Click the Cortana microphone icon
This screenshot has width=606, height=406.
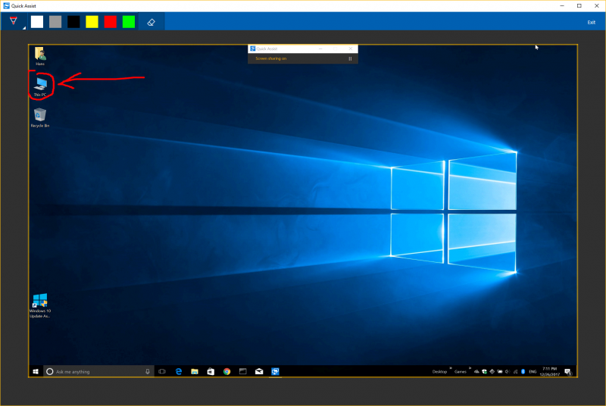[x=147, y=371]
